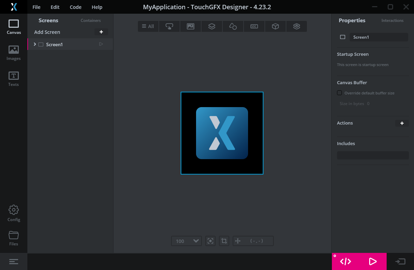
Task: Expand the Screen1 tree item
Action: (x=35, y=44)
